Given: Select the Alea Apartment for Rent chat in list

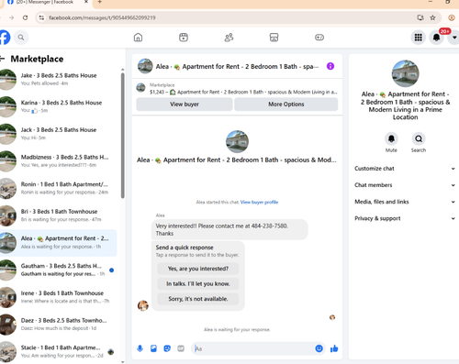Looking at the screenshot, I should 59,243.
